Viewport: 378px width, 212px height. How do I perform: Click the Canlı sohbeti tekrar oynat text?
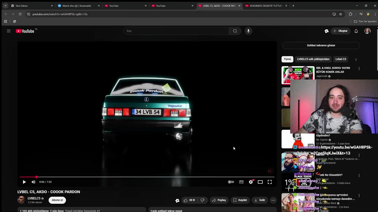166,211
